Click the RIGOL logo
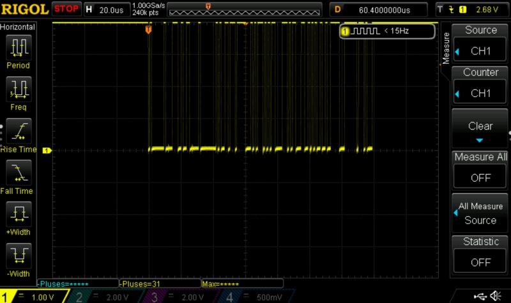Image resolution: width=511 pixels, height=303 pixels. coord(25,9)
